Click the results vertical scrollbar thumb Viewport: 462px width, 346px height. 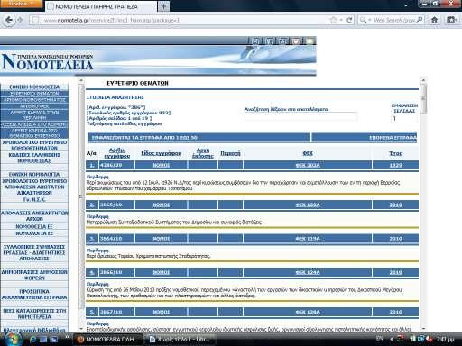point(423,98)
